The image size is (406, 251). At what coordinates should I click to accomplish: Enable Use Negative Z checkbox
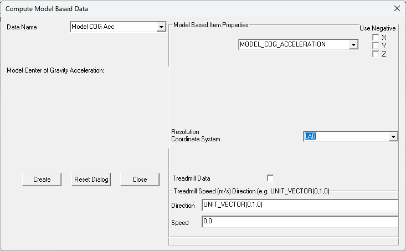click(376, 54)
